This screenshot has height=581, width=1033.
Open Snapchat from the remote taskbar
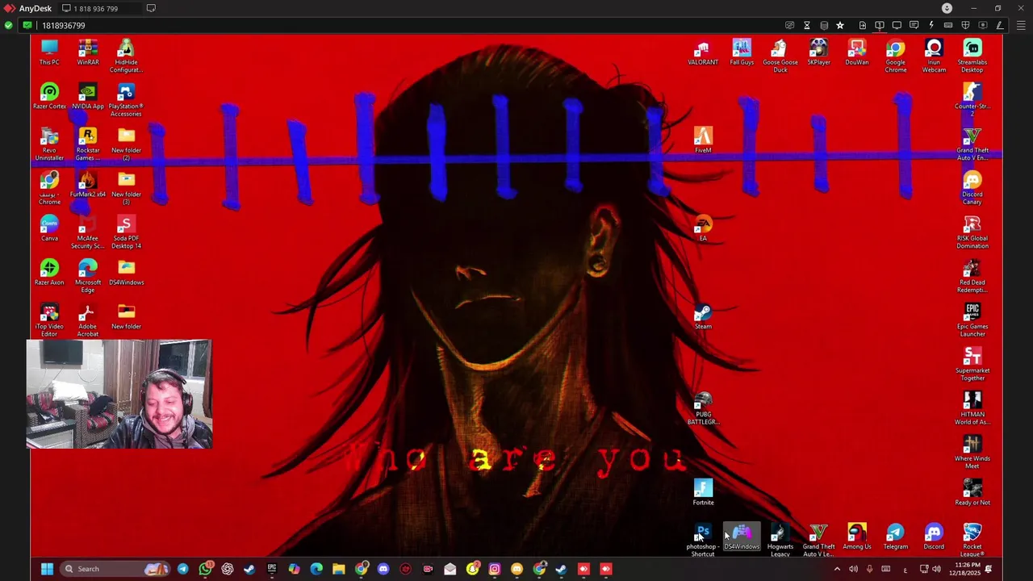coord(472,569)
